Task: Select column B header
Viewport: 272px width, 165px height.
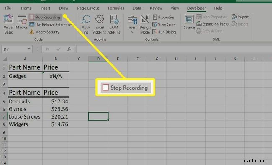Action: [x=56, y=59]
